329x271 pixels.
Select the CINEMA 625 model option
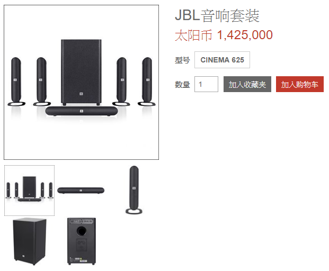pos(222,60)
